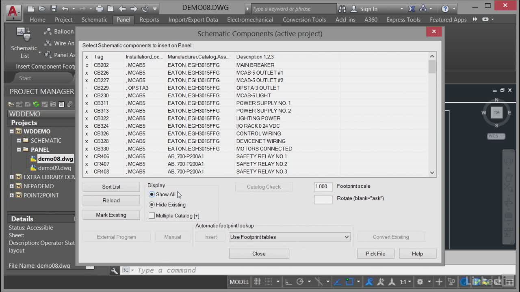Click the Footprint scale input field

coord(323,187)
